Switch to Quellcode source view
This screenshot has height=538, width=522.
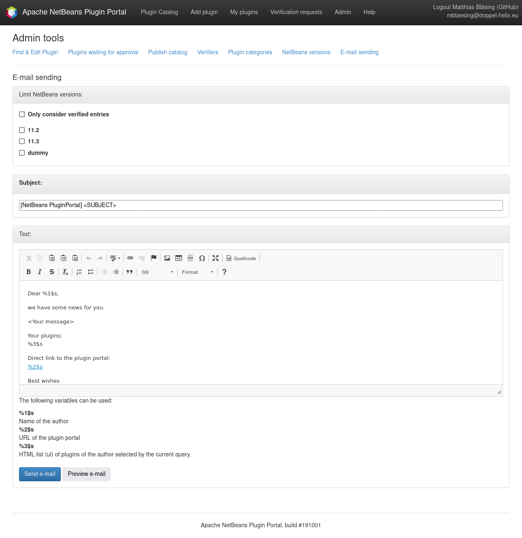[x=241, y=258]
